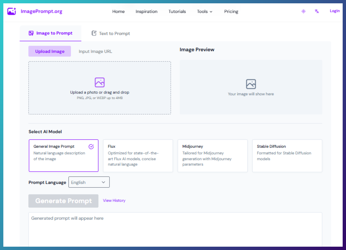Click the Image to Prompt tab icon
This screenshot has width=346, height=250.
click(x=31, y=33)
